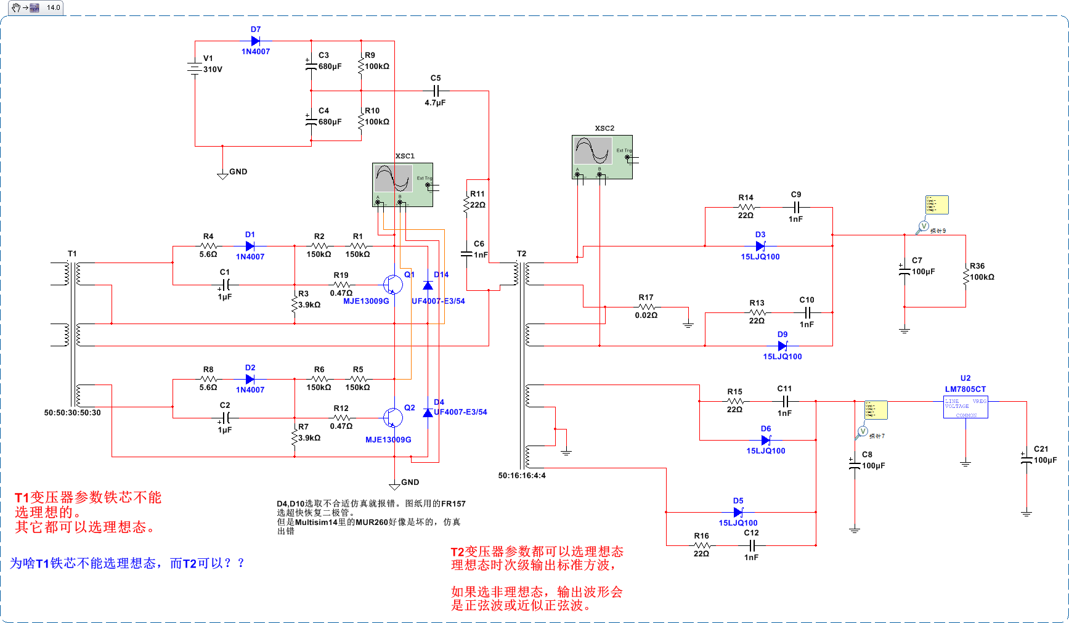
Task: Select capacitor C7 symbol
Action: (x=904, y=271)
